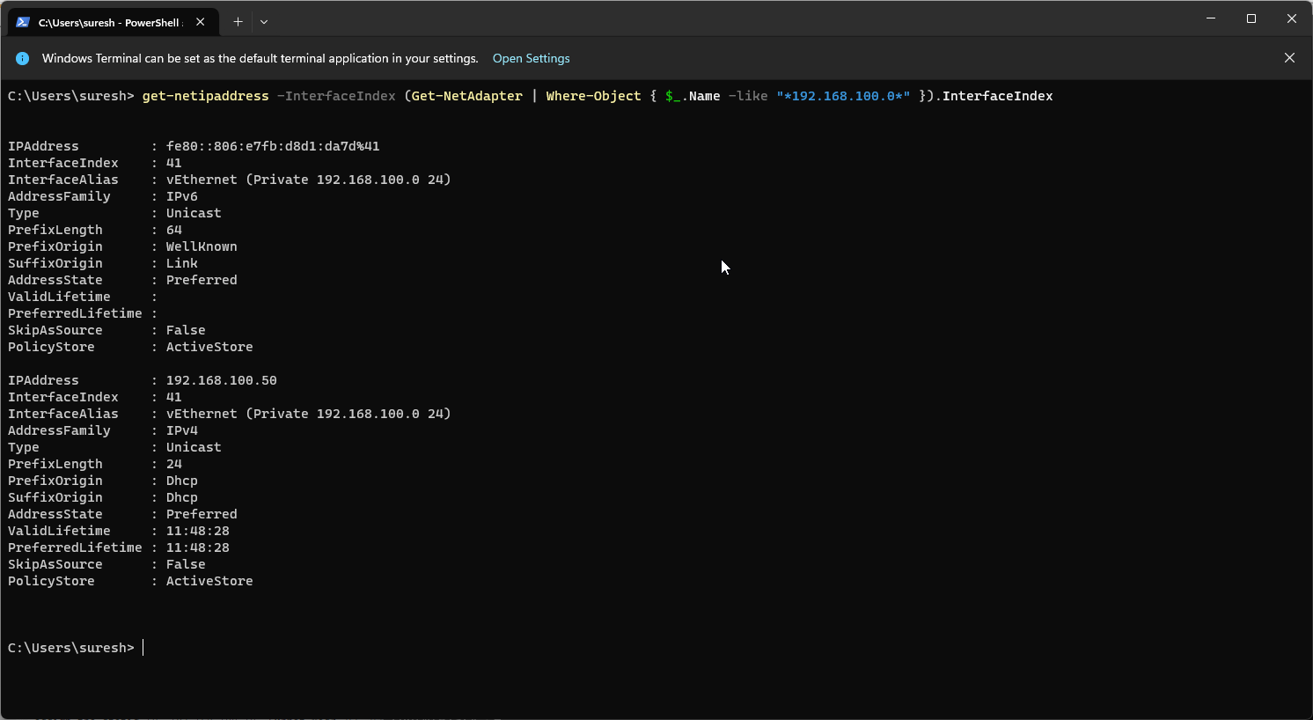The image size is (1313, 720).
Task: Dismiss the default terminal notification bar
Action: (1289, 58)
